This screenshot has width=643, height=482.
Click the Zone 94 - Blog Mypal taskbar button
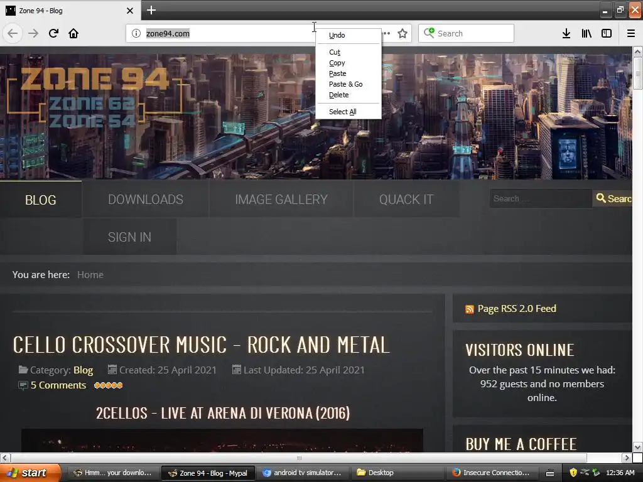pos(208,473)
